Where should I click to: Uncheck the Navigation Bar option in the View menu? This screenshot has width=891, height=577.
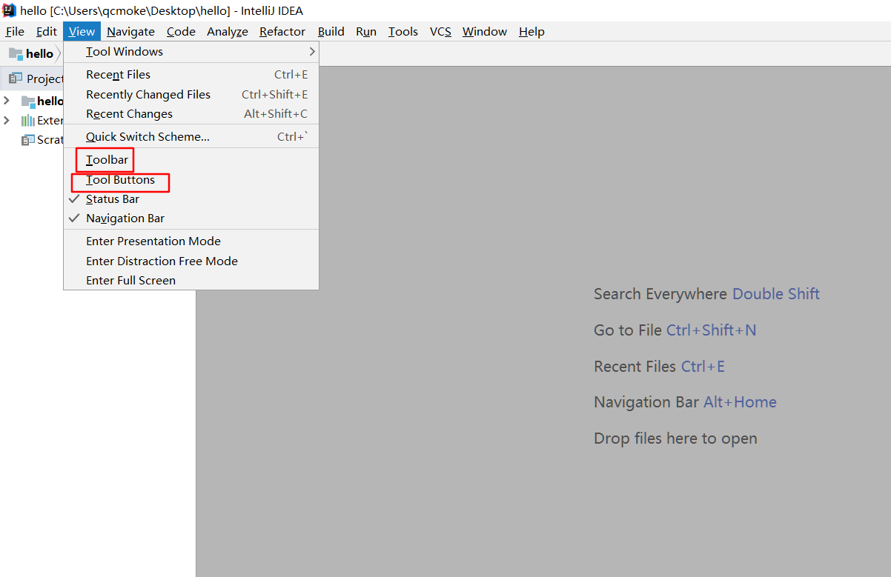[x=191, y=219]
